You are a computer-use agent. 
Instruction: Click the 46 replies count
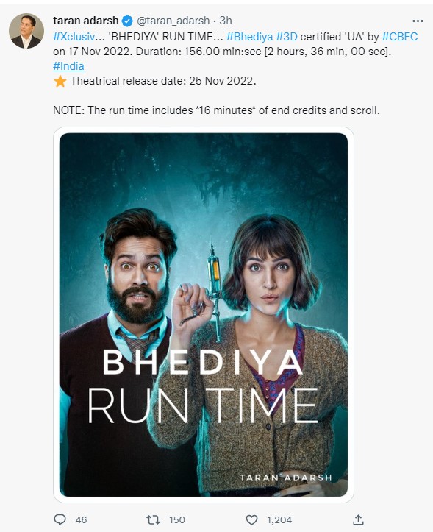(x=81, y=519)
